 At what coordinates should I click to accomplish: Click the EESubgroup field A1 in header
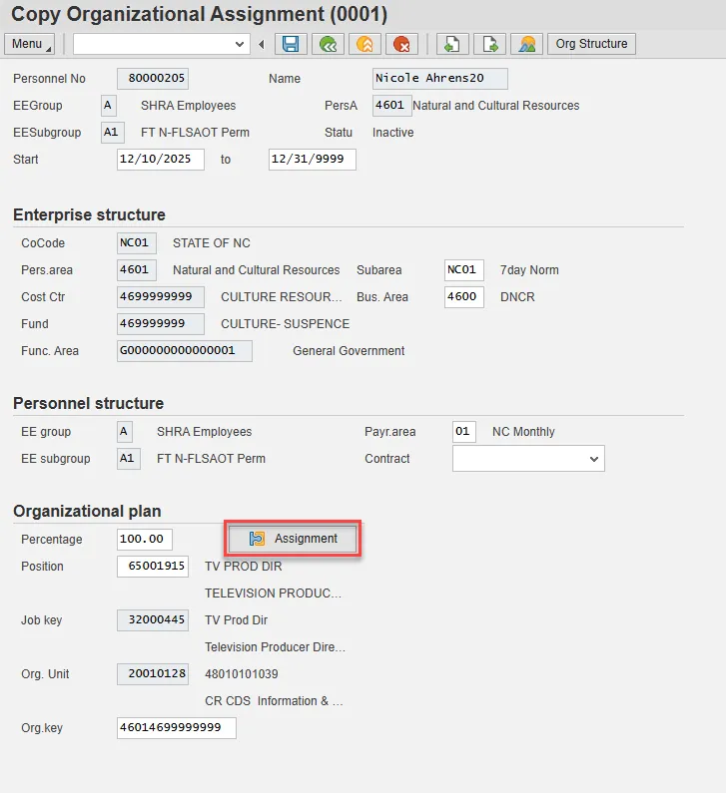(113, 133)
